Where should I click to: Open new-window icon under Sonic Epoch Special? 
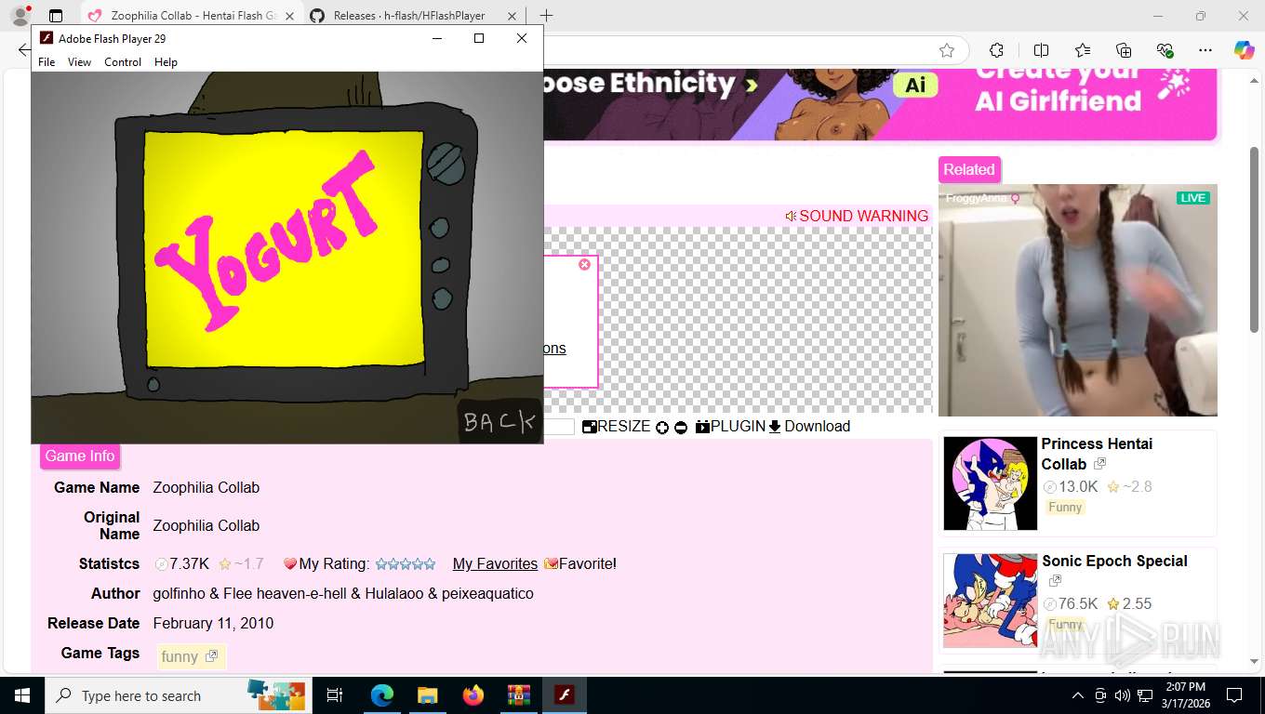pyautogui.click(x=1055, y=581)
